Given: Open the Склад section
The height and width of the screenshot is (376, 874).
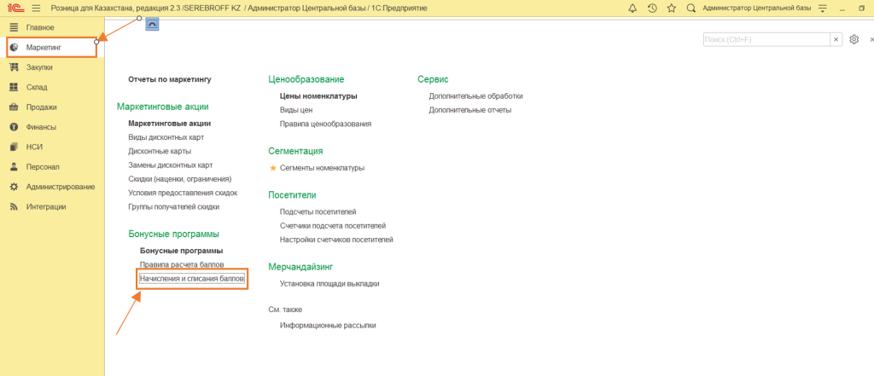Looking at the screenshot, I should pos(52,88).
